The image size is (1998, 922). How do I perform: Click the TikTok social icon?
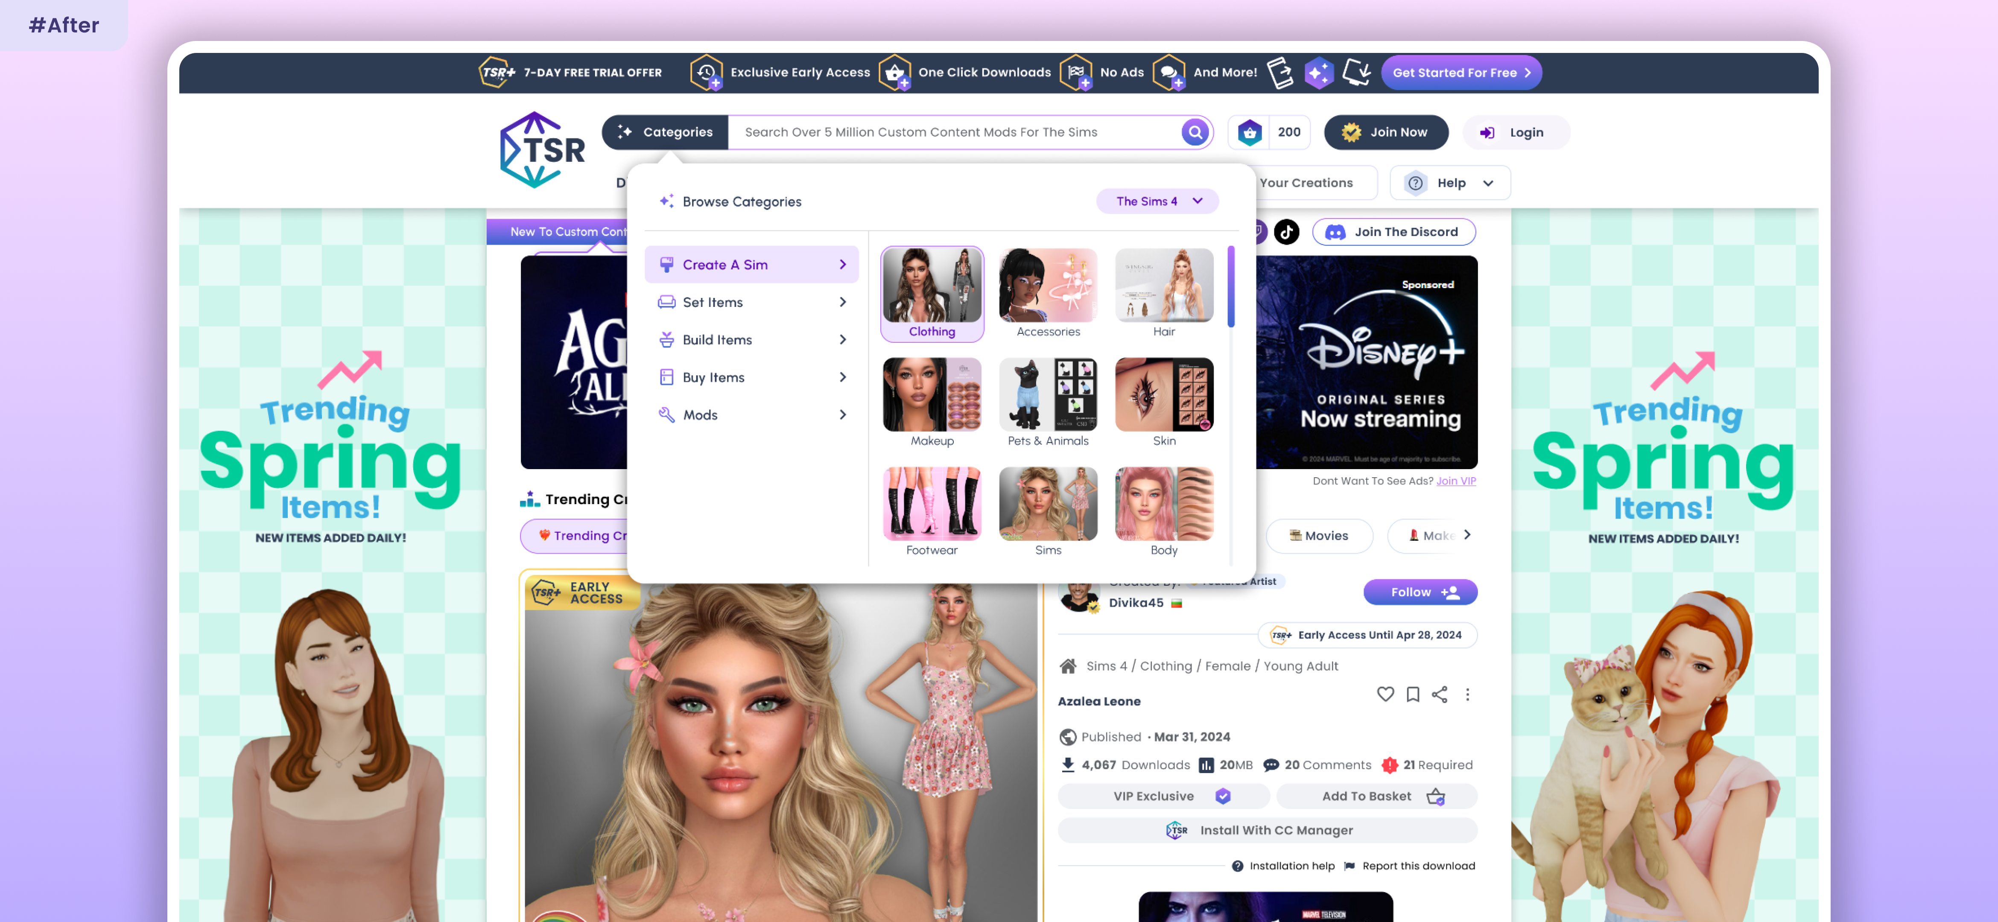pos(1287,232)
